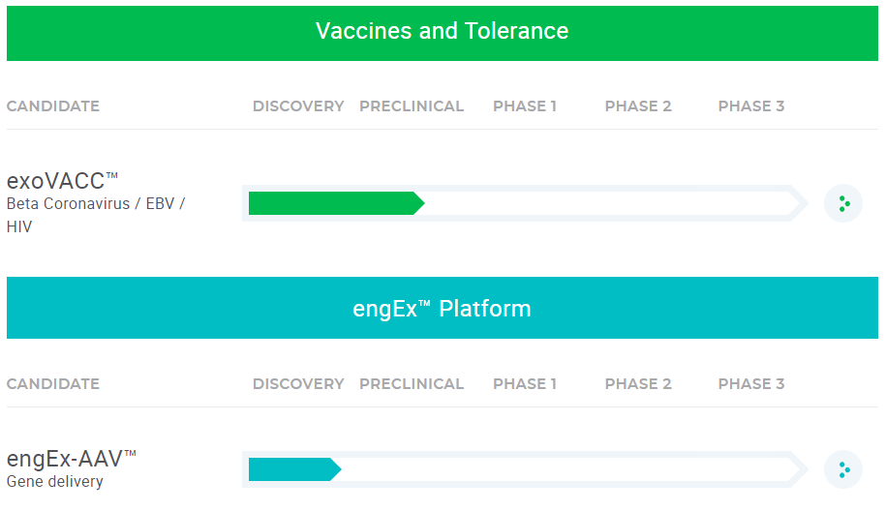Click PHASE 3 header under Vaccines and Tolerance
Viewport: 886px width, 511px height.
click(x=751, y=106)
